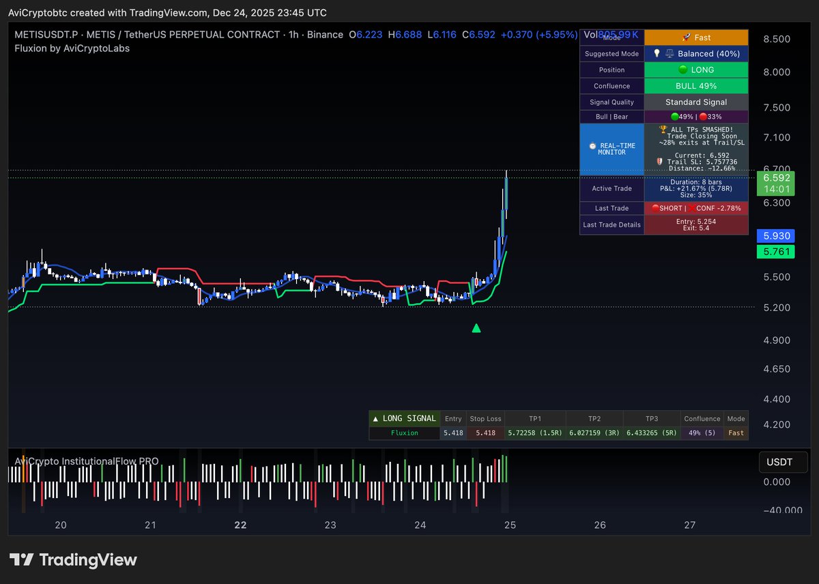The image size is (819, 584).
Task: Click the LONG SIGNAL header cell
Action: pos(404,418)
